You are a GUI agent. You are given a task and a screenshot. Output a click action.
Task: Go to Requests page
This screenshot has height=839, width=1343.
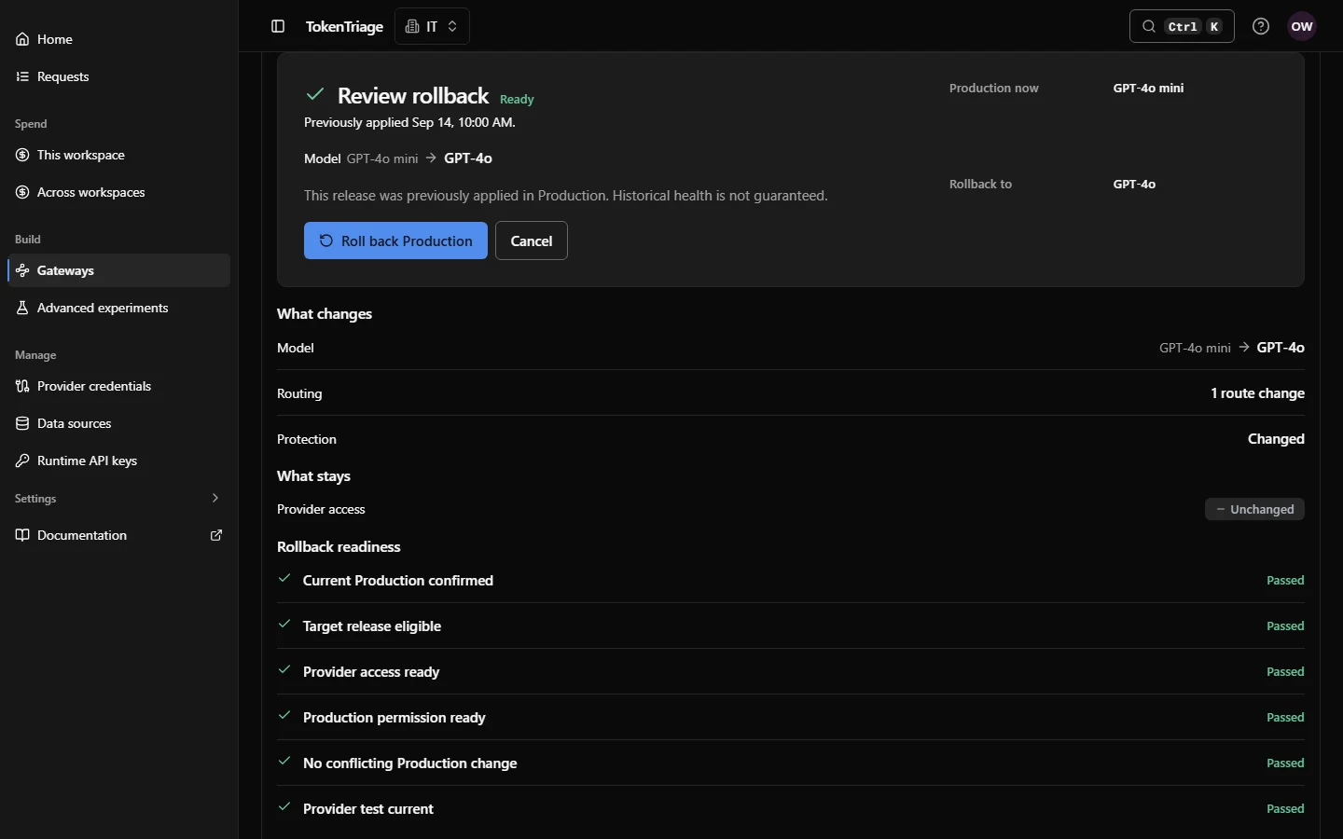click(118, 76)
